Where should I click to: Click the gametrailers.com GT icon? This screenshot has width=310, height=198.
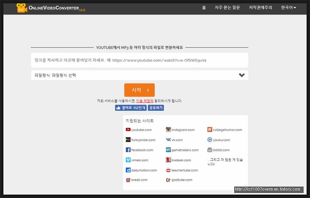pyautogui.click(x=168, y=150)
